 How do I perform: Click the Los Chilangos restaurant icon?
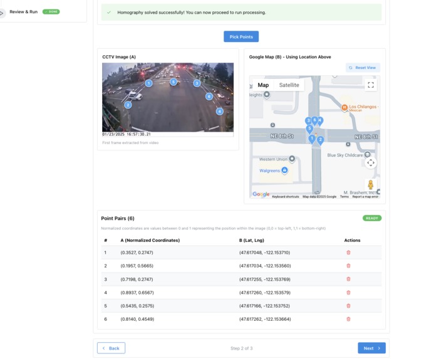344,108
